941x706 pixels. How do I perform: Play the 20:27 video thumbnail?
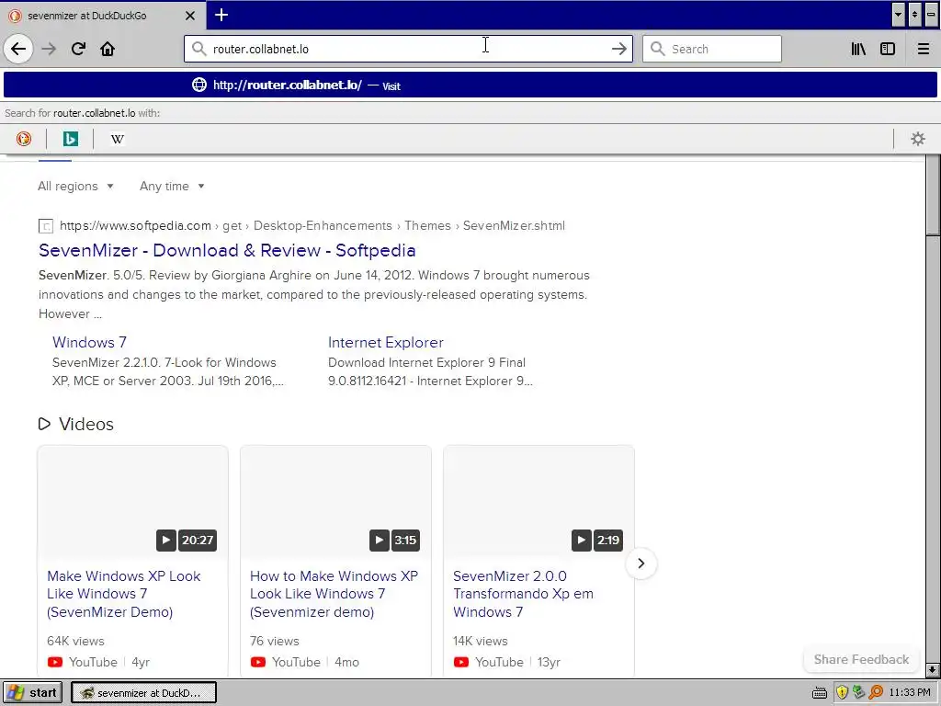132,503
